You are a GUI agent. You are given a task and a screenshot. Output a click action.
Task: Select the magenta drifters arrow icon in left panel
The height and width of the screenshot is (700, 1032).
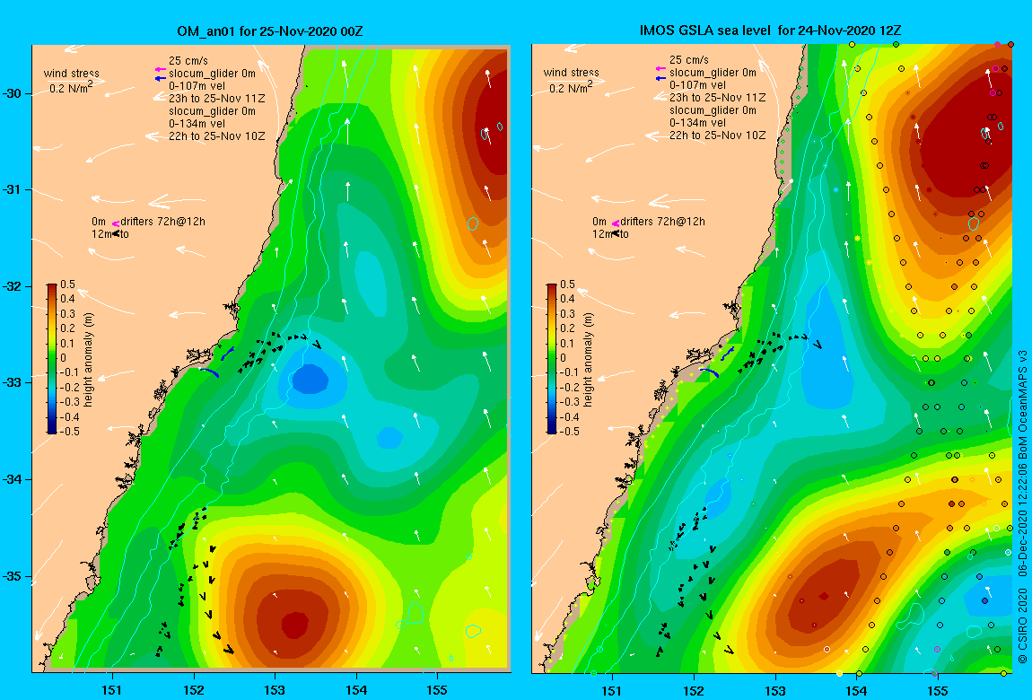click(x=115, y=223)
